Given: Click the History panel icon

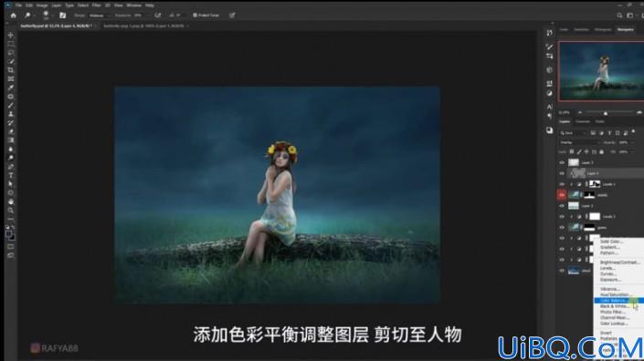Looking at the screenshot, I should pyautogui.click(x=550, y=33).
